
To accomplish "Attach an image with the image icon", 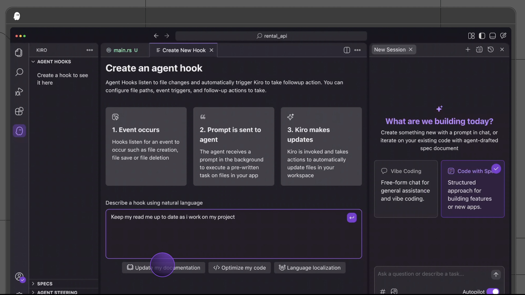I will (x=394, y=291).
